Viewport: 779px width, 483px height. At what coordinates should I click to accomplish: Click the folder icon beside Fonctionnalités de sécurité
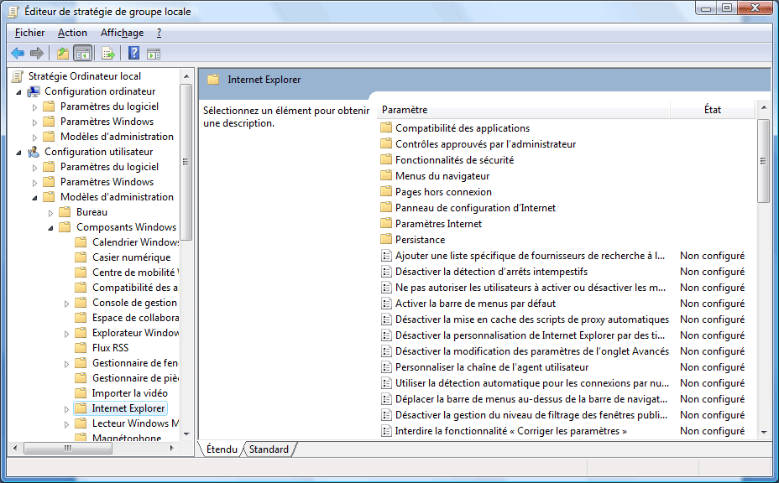(386, 160)
